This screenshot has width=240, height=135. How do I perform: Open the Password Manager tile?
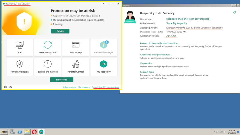(104, 47)
